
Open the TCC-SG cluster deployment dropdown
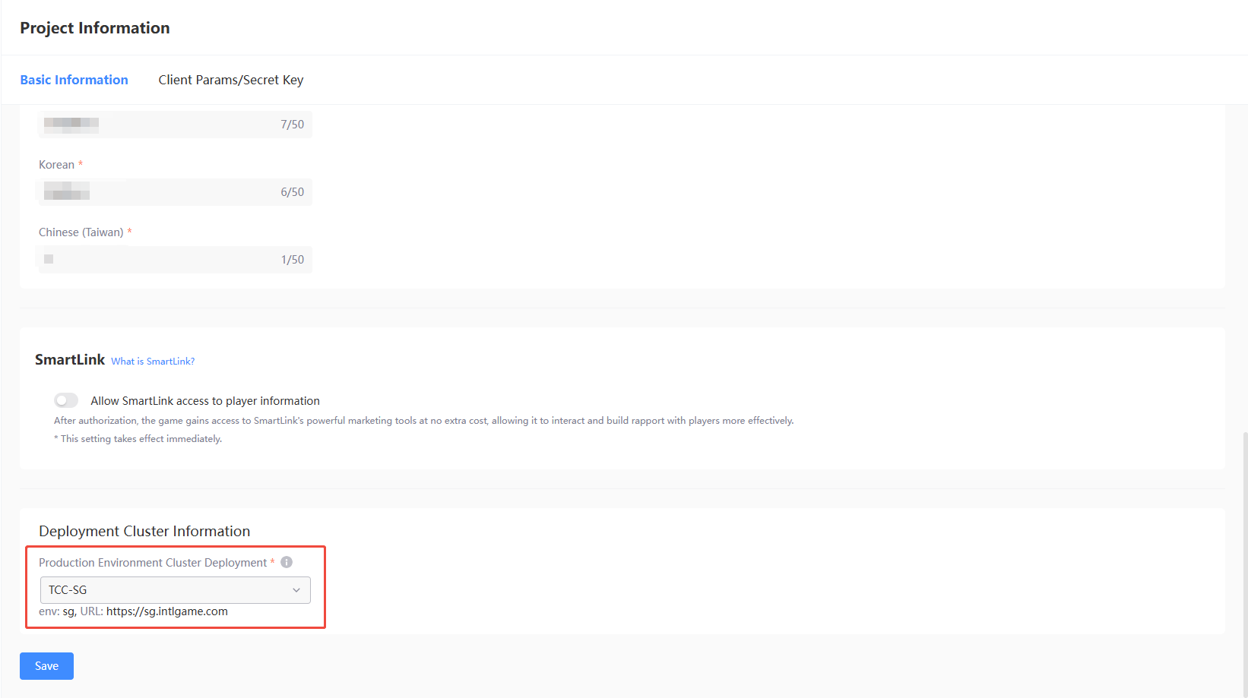coord(175,590)
